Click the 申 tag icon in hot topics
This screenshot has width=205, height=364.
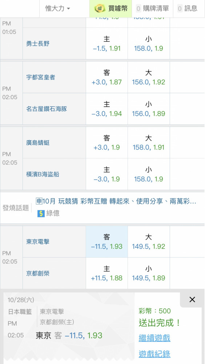39,201
